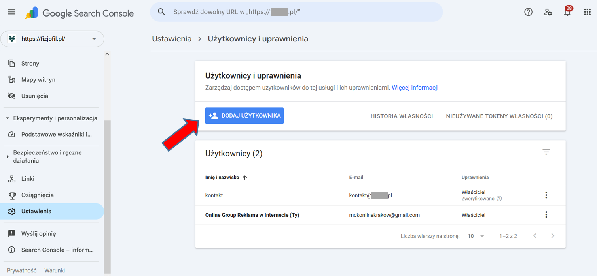597x276 pixels.
Task: Click the Dodaj użytkownika button
Action: click(244, 116)
